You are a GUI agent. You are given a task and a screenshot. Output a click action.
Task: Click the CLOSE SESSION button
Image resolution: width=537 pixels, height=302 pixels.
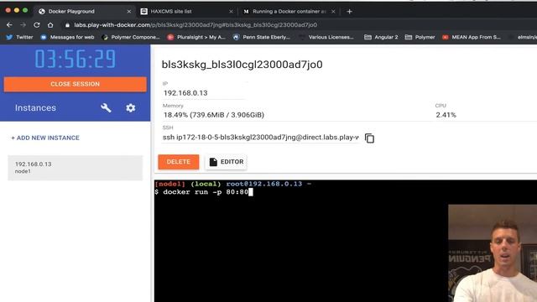tap(75, 84)
